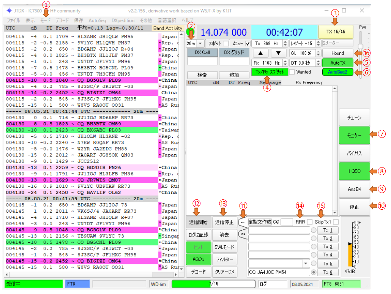Viewport: 391px width, 294px height.
Task: Select the Tx 1 radio button
Action: [314, 230]
